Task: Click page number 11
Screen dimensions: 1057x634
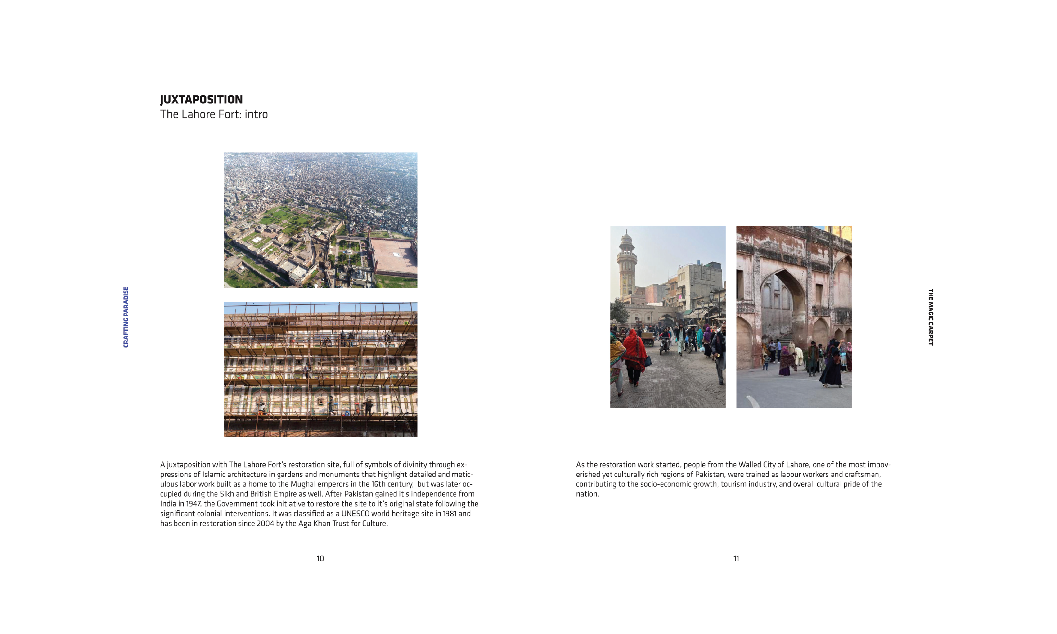Action: click(736, 558)
